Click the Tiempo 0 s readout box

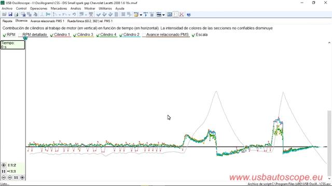tap(12, 45)
